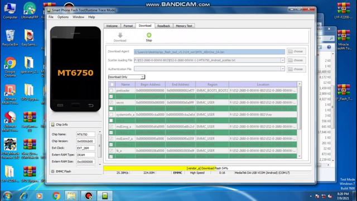
Task: Switch to Flash Tool taskbar icon
Action: pos(105,196)
